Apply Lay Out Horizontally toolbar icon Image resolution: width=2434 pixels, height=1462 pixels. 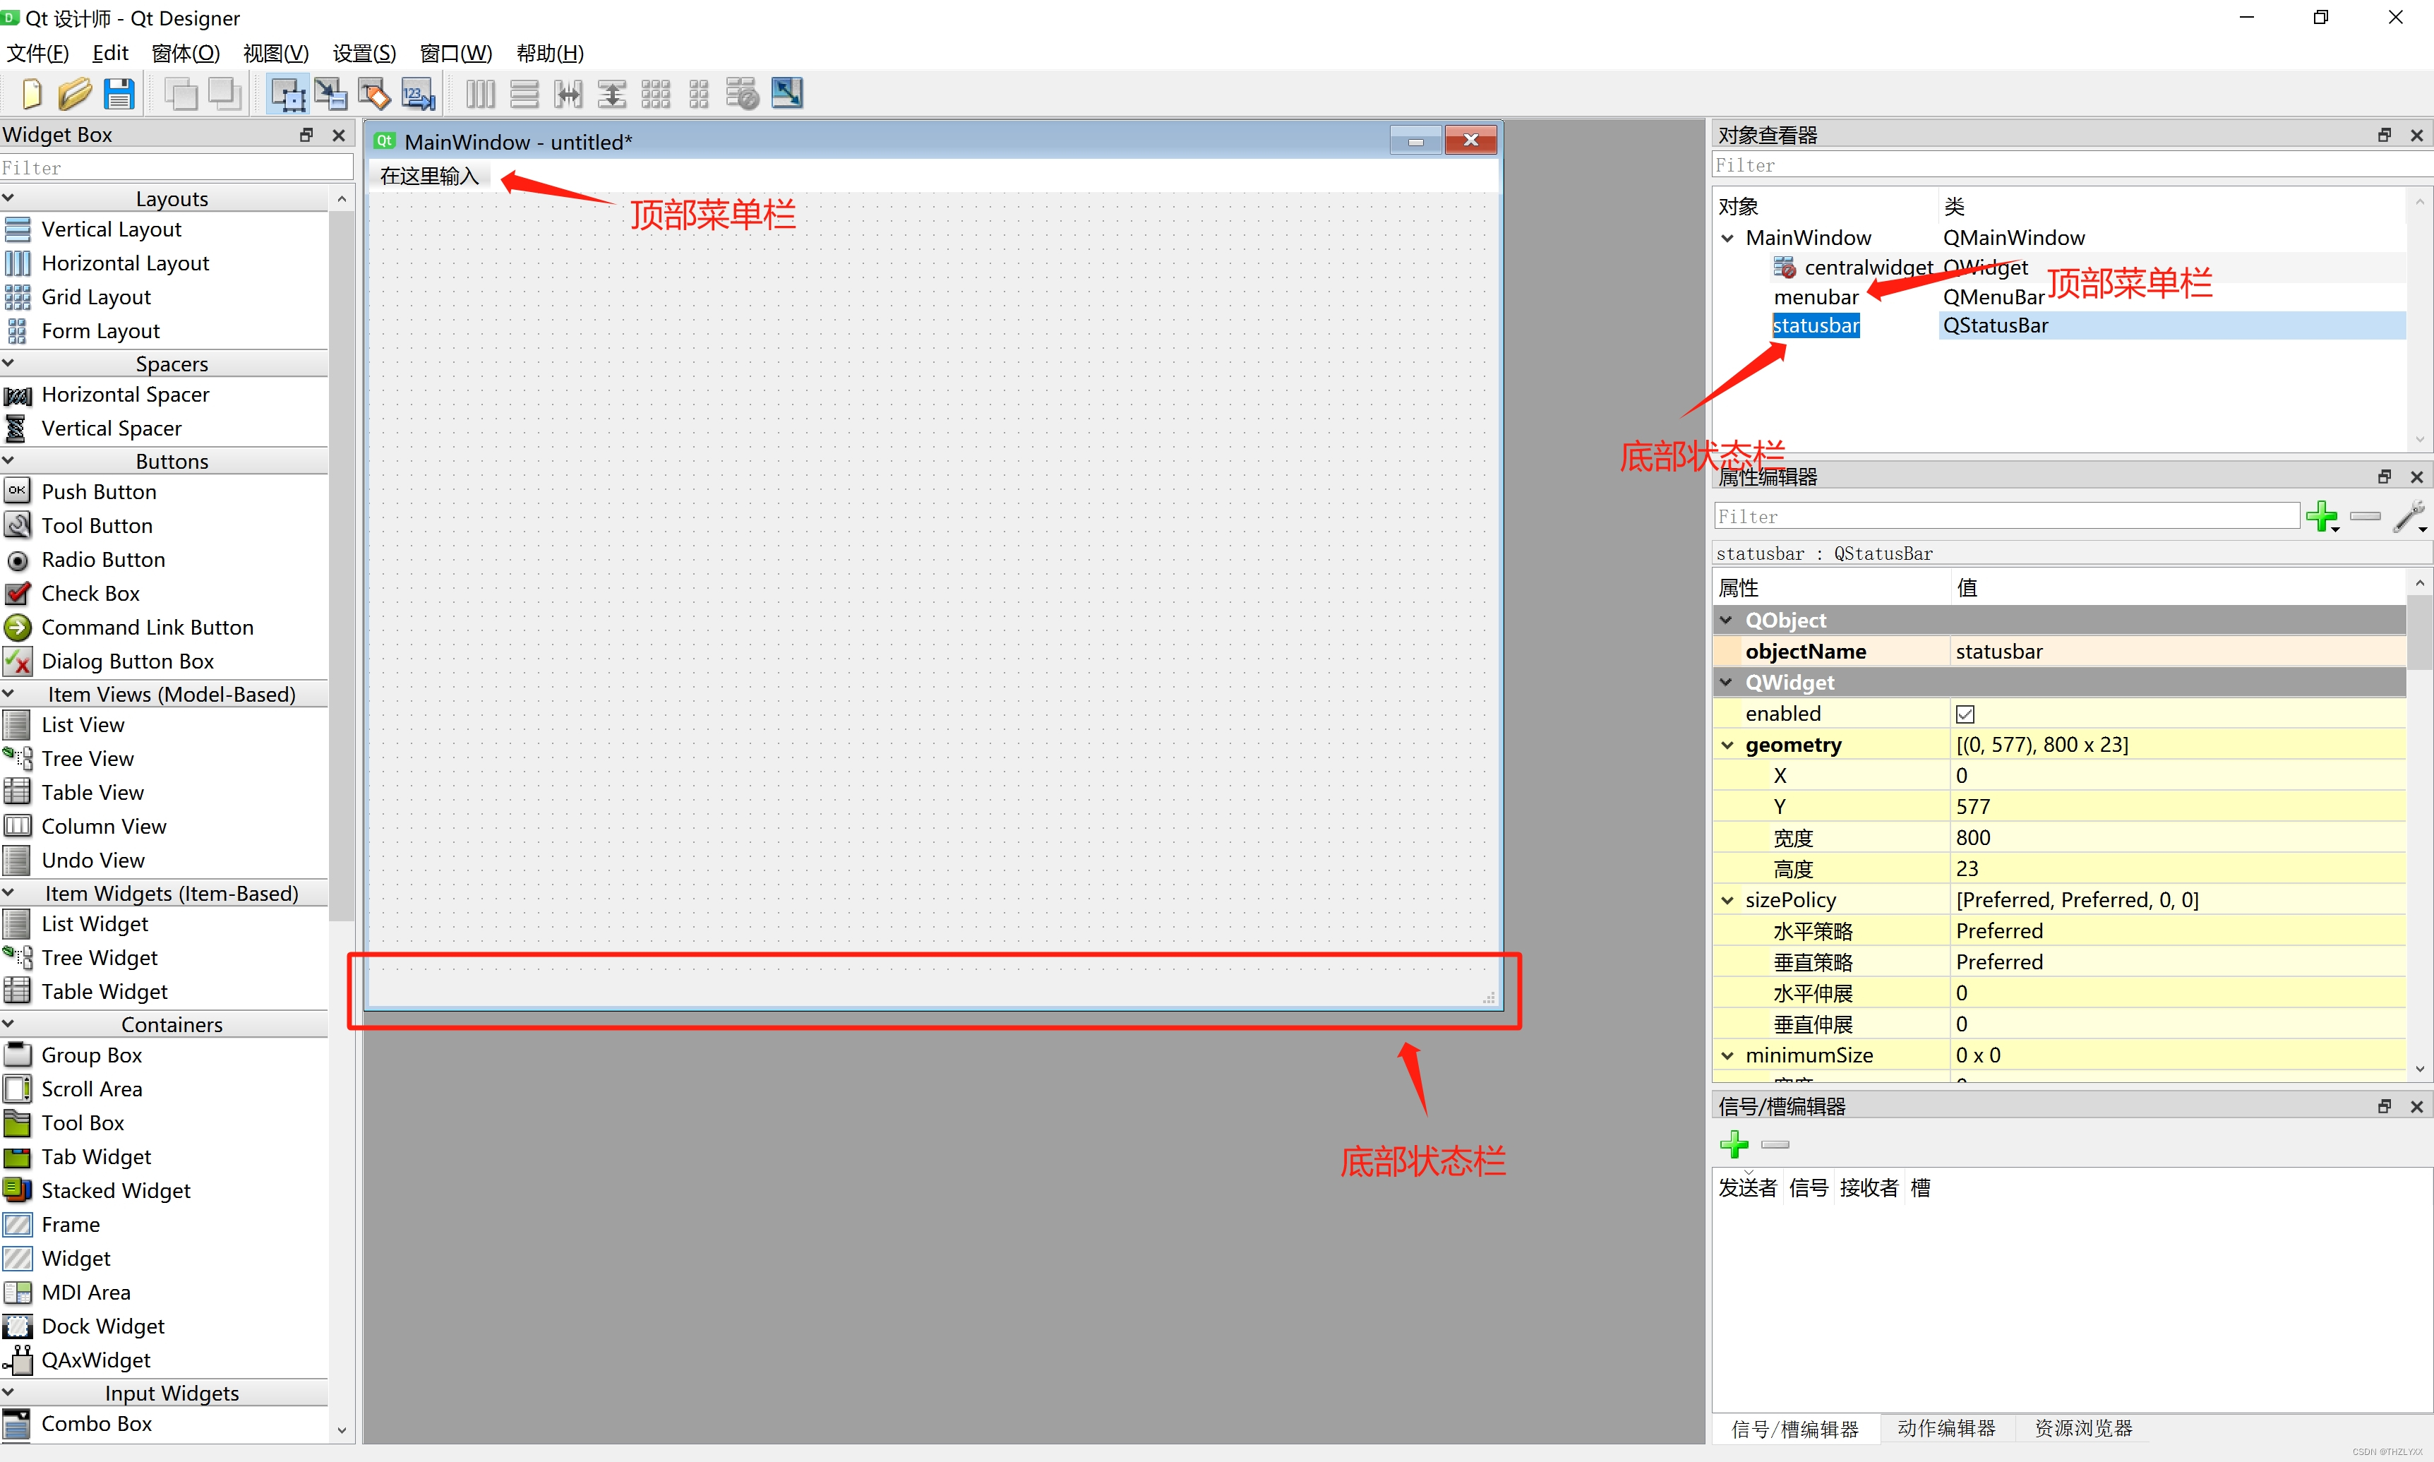481,94
